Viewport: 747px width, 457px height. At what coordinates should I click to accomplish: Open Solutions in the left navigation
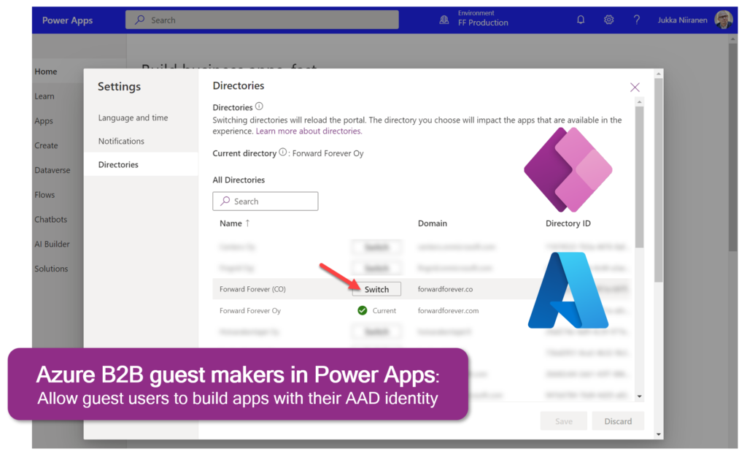[x=51, y=269]
